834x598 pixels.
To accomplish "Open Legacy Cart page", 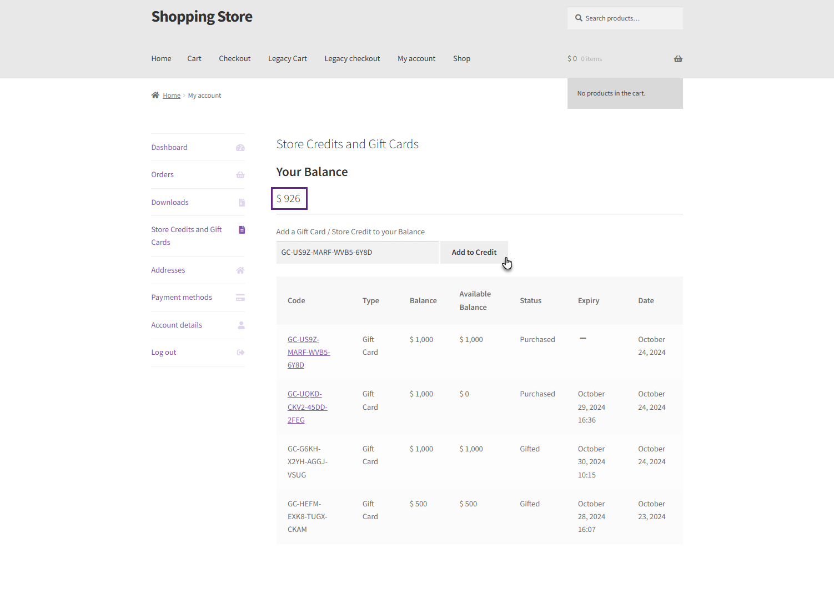I will [x=288, y=59].
